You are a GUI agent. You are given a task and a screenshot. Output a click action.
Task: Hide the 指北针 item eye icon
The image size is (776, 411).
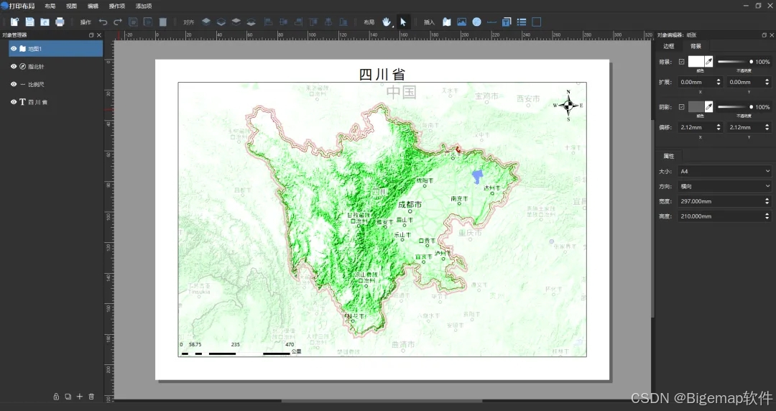click(x=14, y=66)
